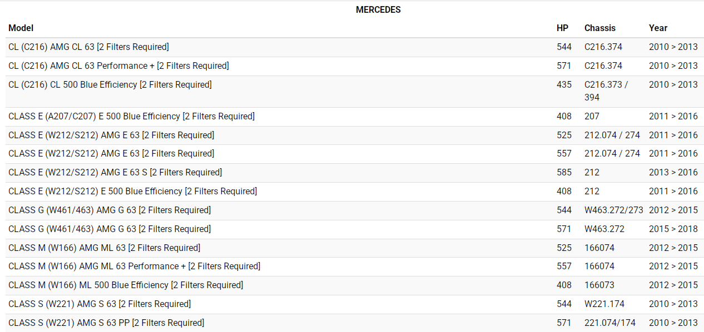
Task: Click the A207/C207 E 500 Blue Efficiency entry
Action: point(131,116)
